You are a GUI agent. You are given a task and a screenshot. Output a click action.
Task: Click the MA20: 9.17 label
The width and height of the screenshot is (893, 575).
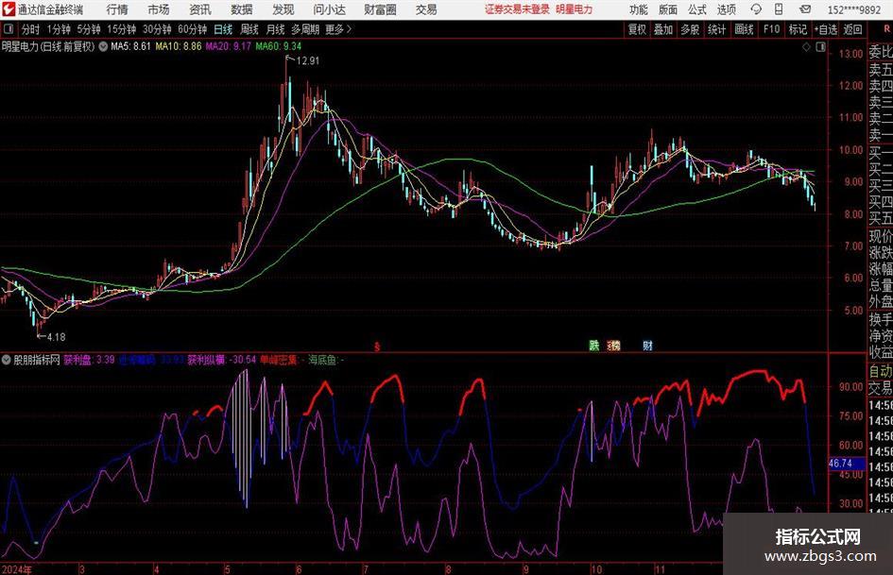[228, 46]
